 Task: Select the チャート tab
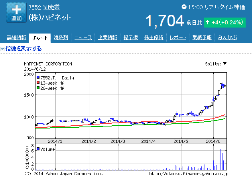(40, 38)
